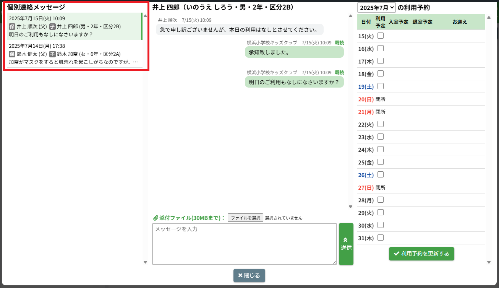Focus the メッセージを入力 text box
The height and width of the screenshot is (288, 499).
[244, 244]
